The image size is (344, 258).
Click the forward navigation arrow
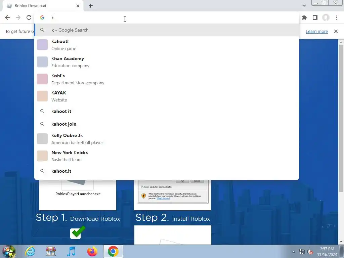click(18, 17)
